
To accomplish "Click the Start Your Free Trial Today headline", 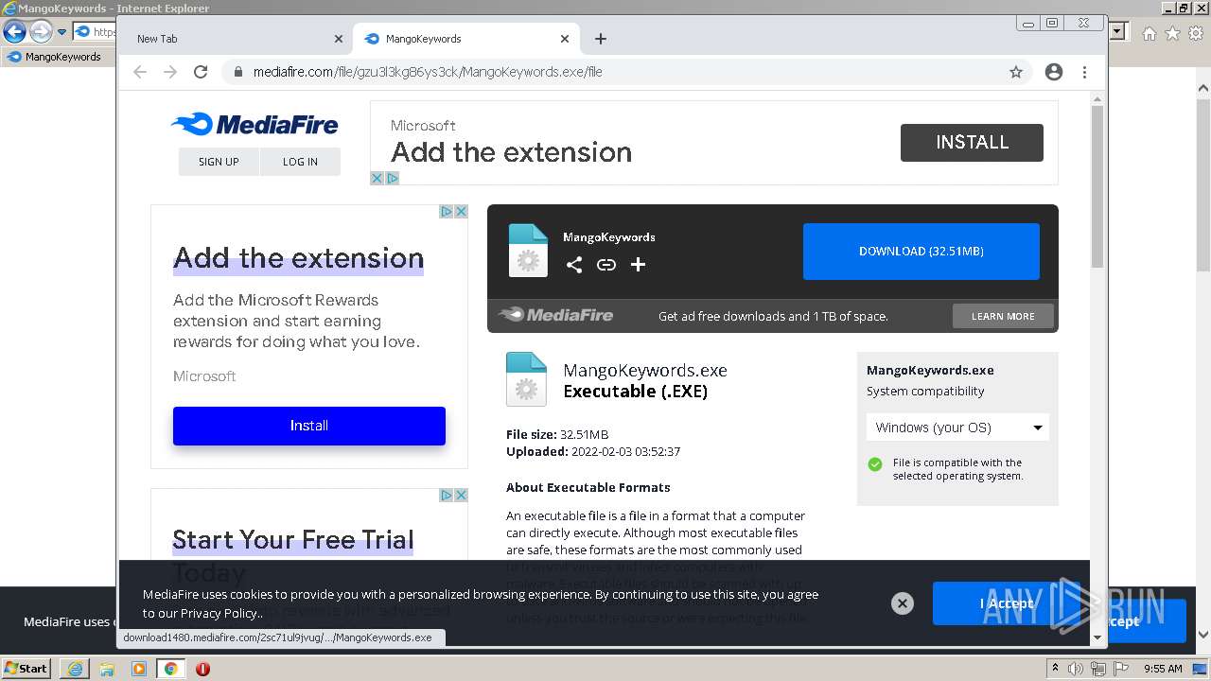I will (293, 555).
